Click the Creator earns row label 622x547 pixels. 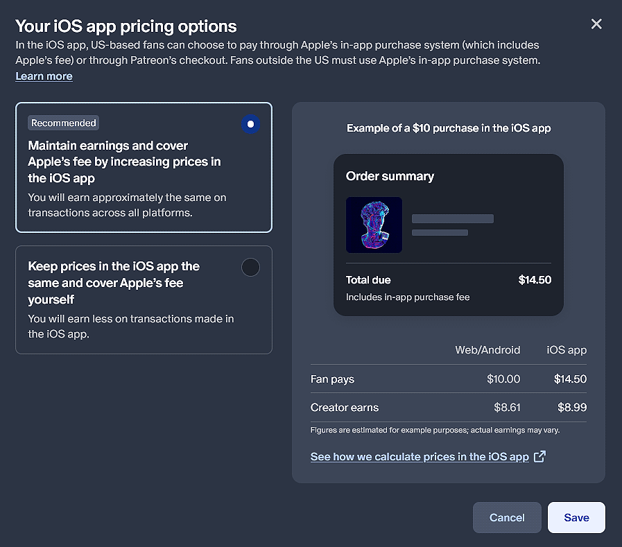pyautogui.click(x=345, y=408)
